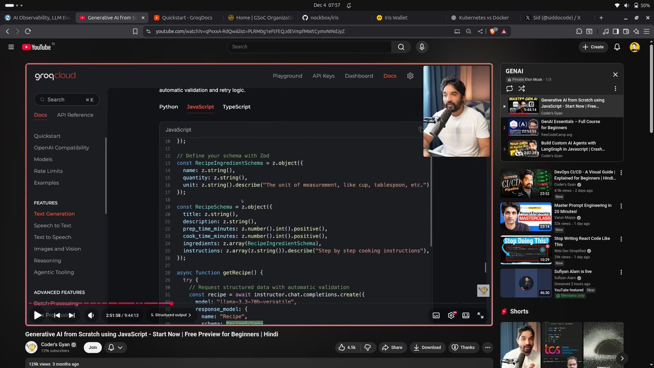Viewport: 654px width, 368px height.
Task: Open more actions ellipsis below video
Action: pos(487,347)
